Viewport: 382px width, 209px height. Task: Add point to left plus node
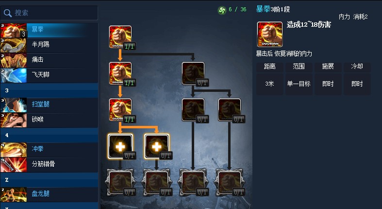click(x=120, y=146)
